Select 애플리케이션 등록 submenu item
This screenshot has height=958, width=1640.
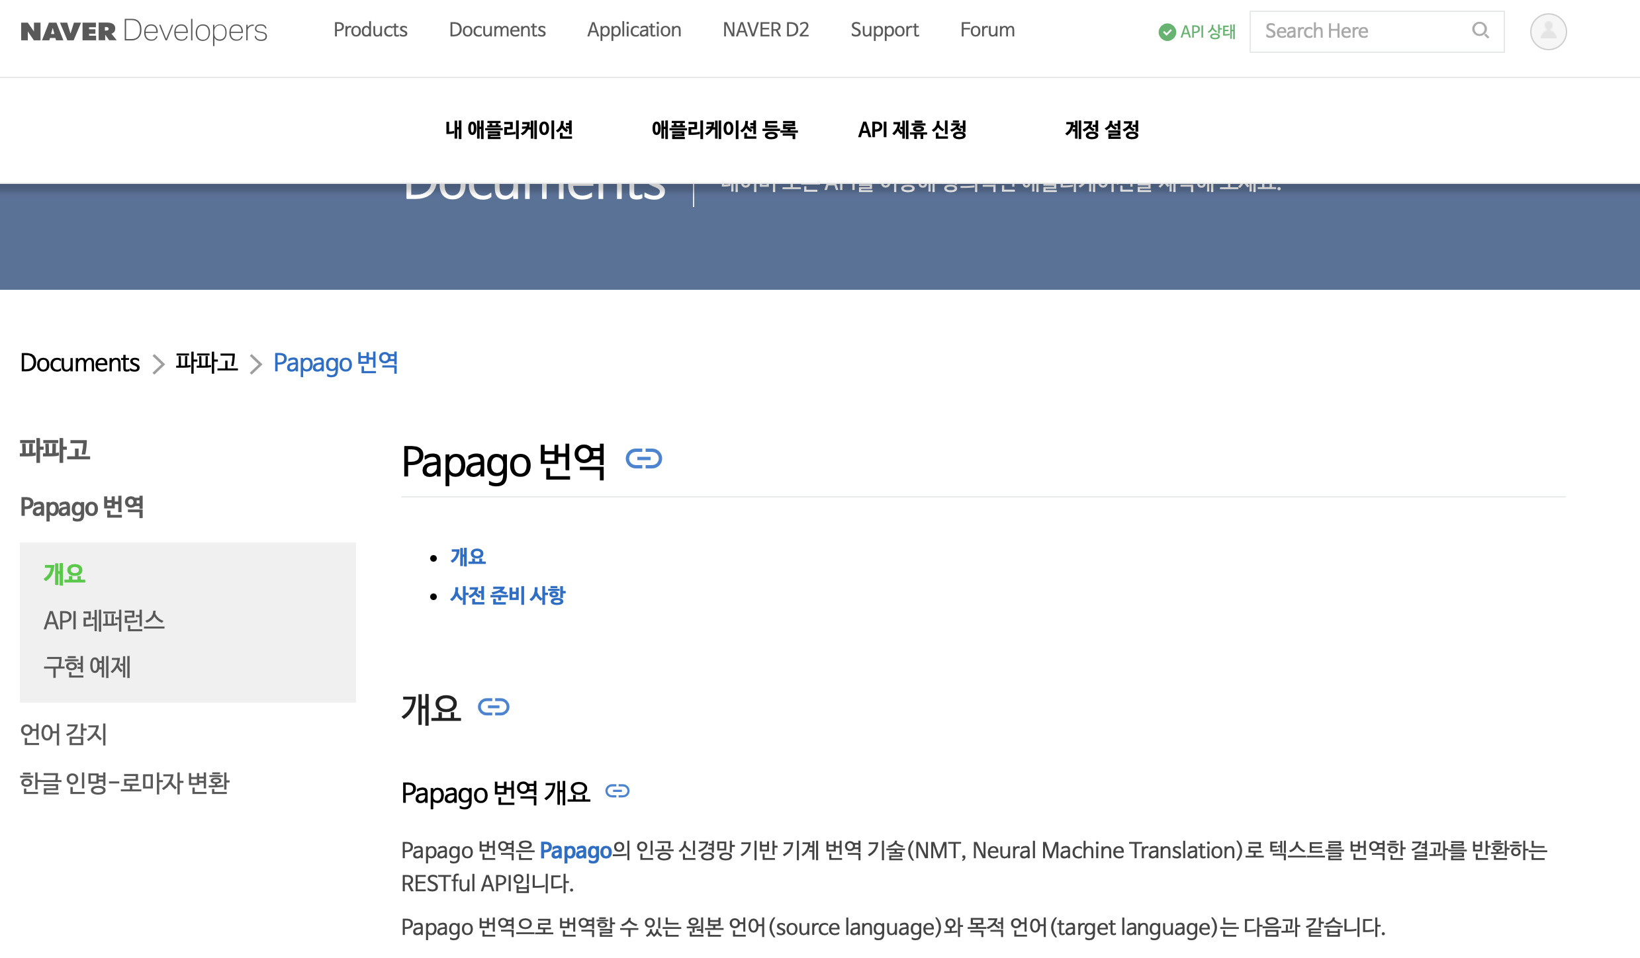(x=725, y=130)
